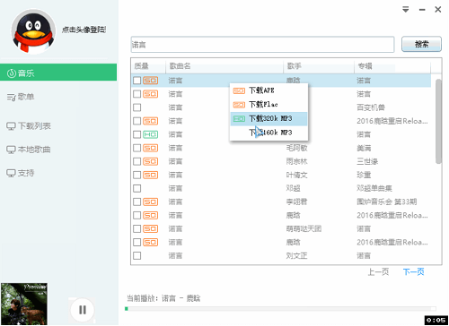Open the 支持 support section
449x326 pixels.
click(x=21, y=173)
